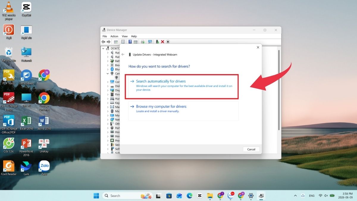Open Microsoft Store from taskbar
Screen dimensions: 357x201
coord(169,196)
